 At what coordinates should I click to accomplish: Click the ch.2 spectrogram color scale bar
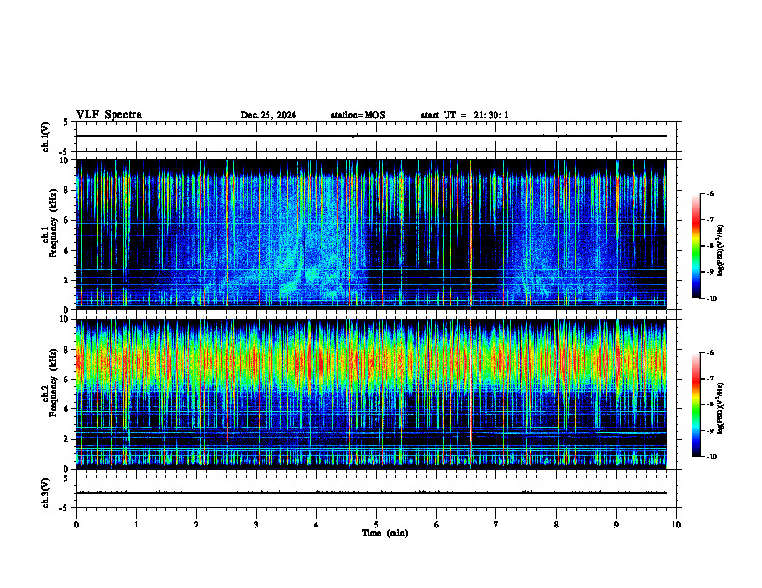coord(696,404)
